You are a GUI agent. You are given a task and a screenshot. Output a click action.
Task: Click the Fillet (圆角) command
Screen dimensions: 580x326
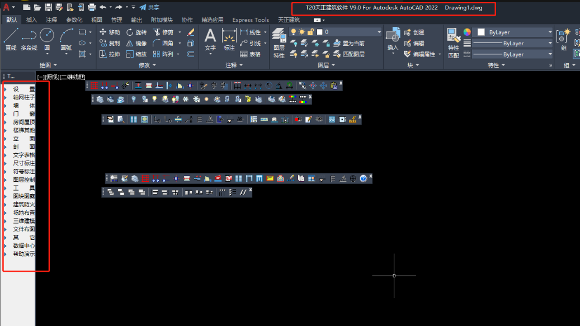click(163, 43)
